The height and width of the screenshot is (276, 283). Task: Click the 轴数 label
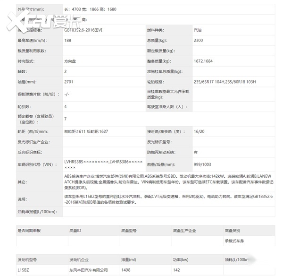(x=22, y=71)
